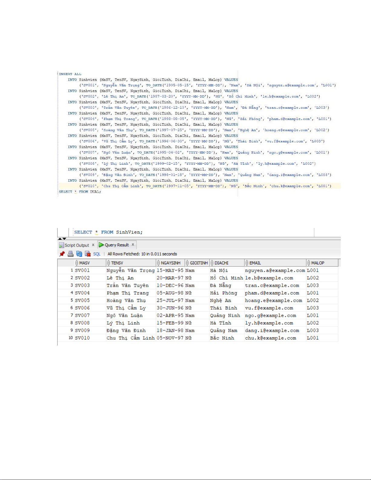The width and height of the screenshot is (371, 480).
Task: Click the refresh query results icon
Action: click(x=79, y=254)
